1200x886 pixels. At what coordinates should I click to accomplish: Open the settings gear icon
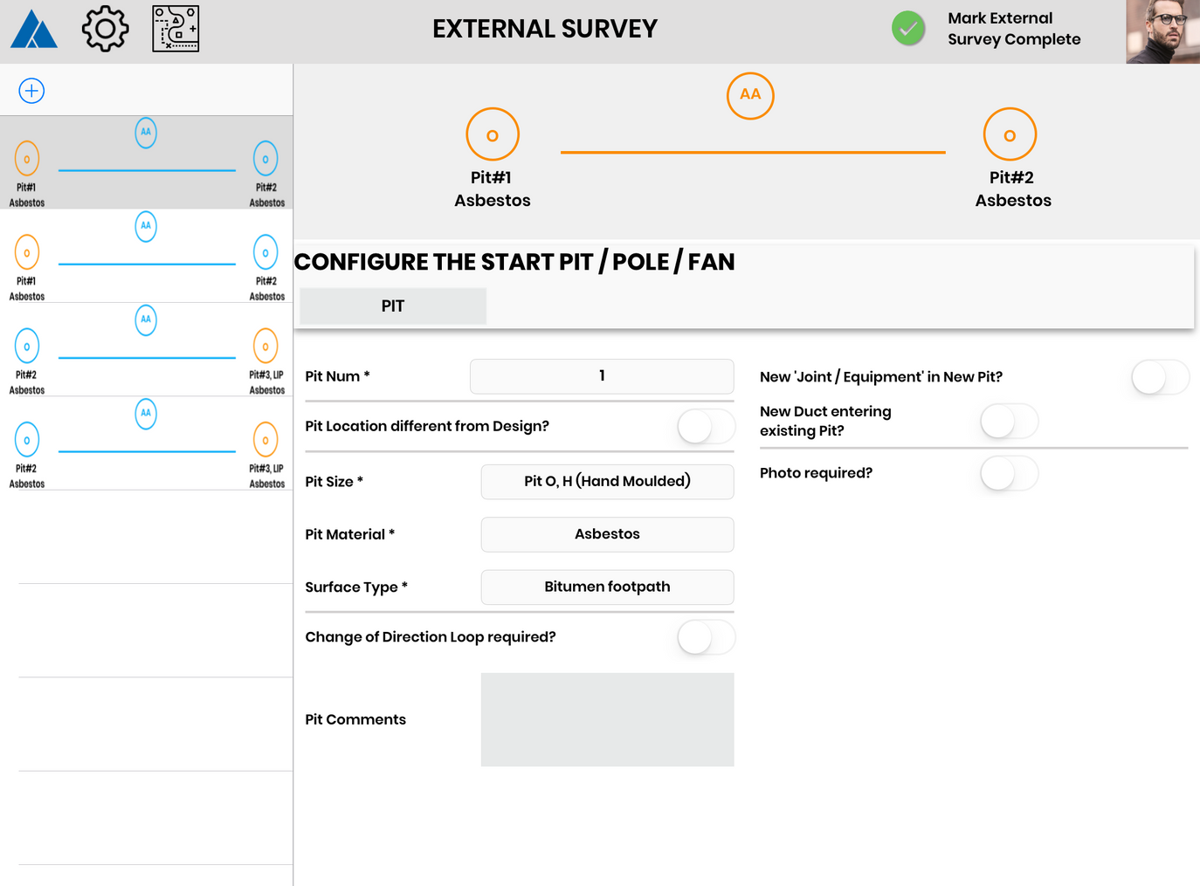tap(105, 29)
